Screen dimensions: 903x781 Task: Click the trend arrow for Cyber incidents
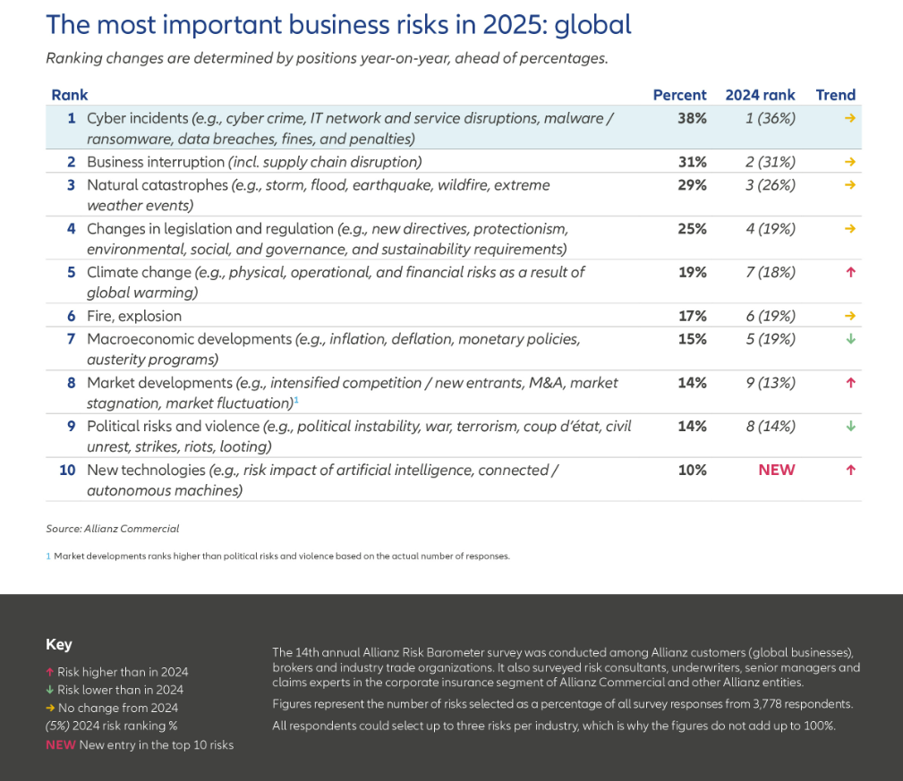(849, 118)
